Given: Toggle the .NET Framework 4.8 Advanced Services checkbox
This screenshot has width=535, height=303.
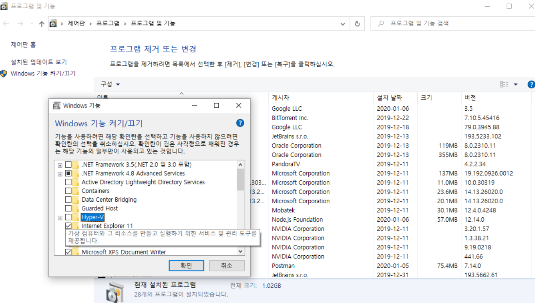Looking at the screenshot, I should tap(68, 173).
